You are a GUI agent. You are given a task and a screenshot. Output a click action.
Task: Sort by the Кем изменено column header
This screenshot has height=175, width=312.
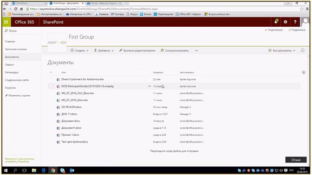(187, 72)
